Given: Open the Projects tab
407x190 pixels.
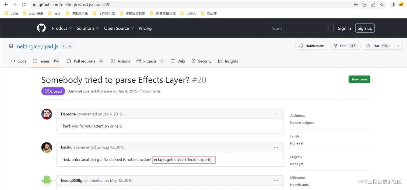Looking at the screenshot, I should click(x=150, y=61).
